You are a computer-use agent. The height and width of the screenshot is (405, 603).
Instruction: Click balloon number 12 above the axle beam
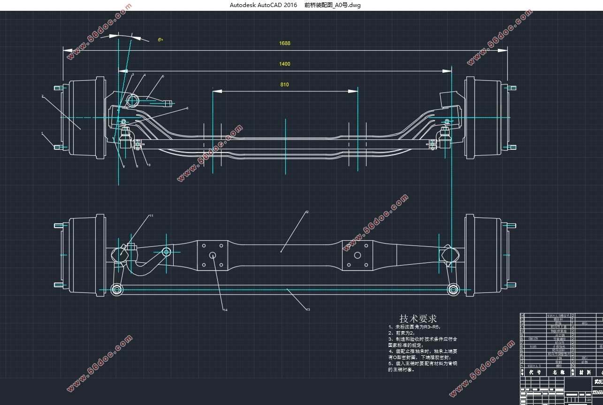307,212
